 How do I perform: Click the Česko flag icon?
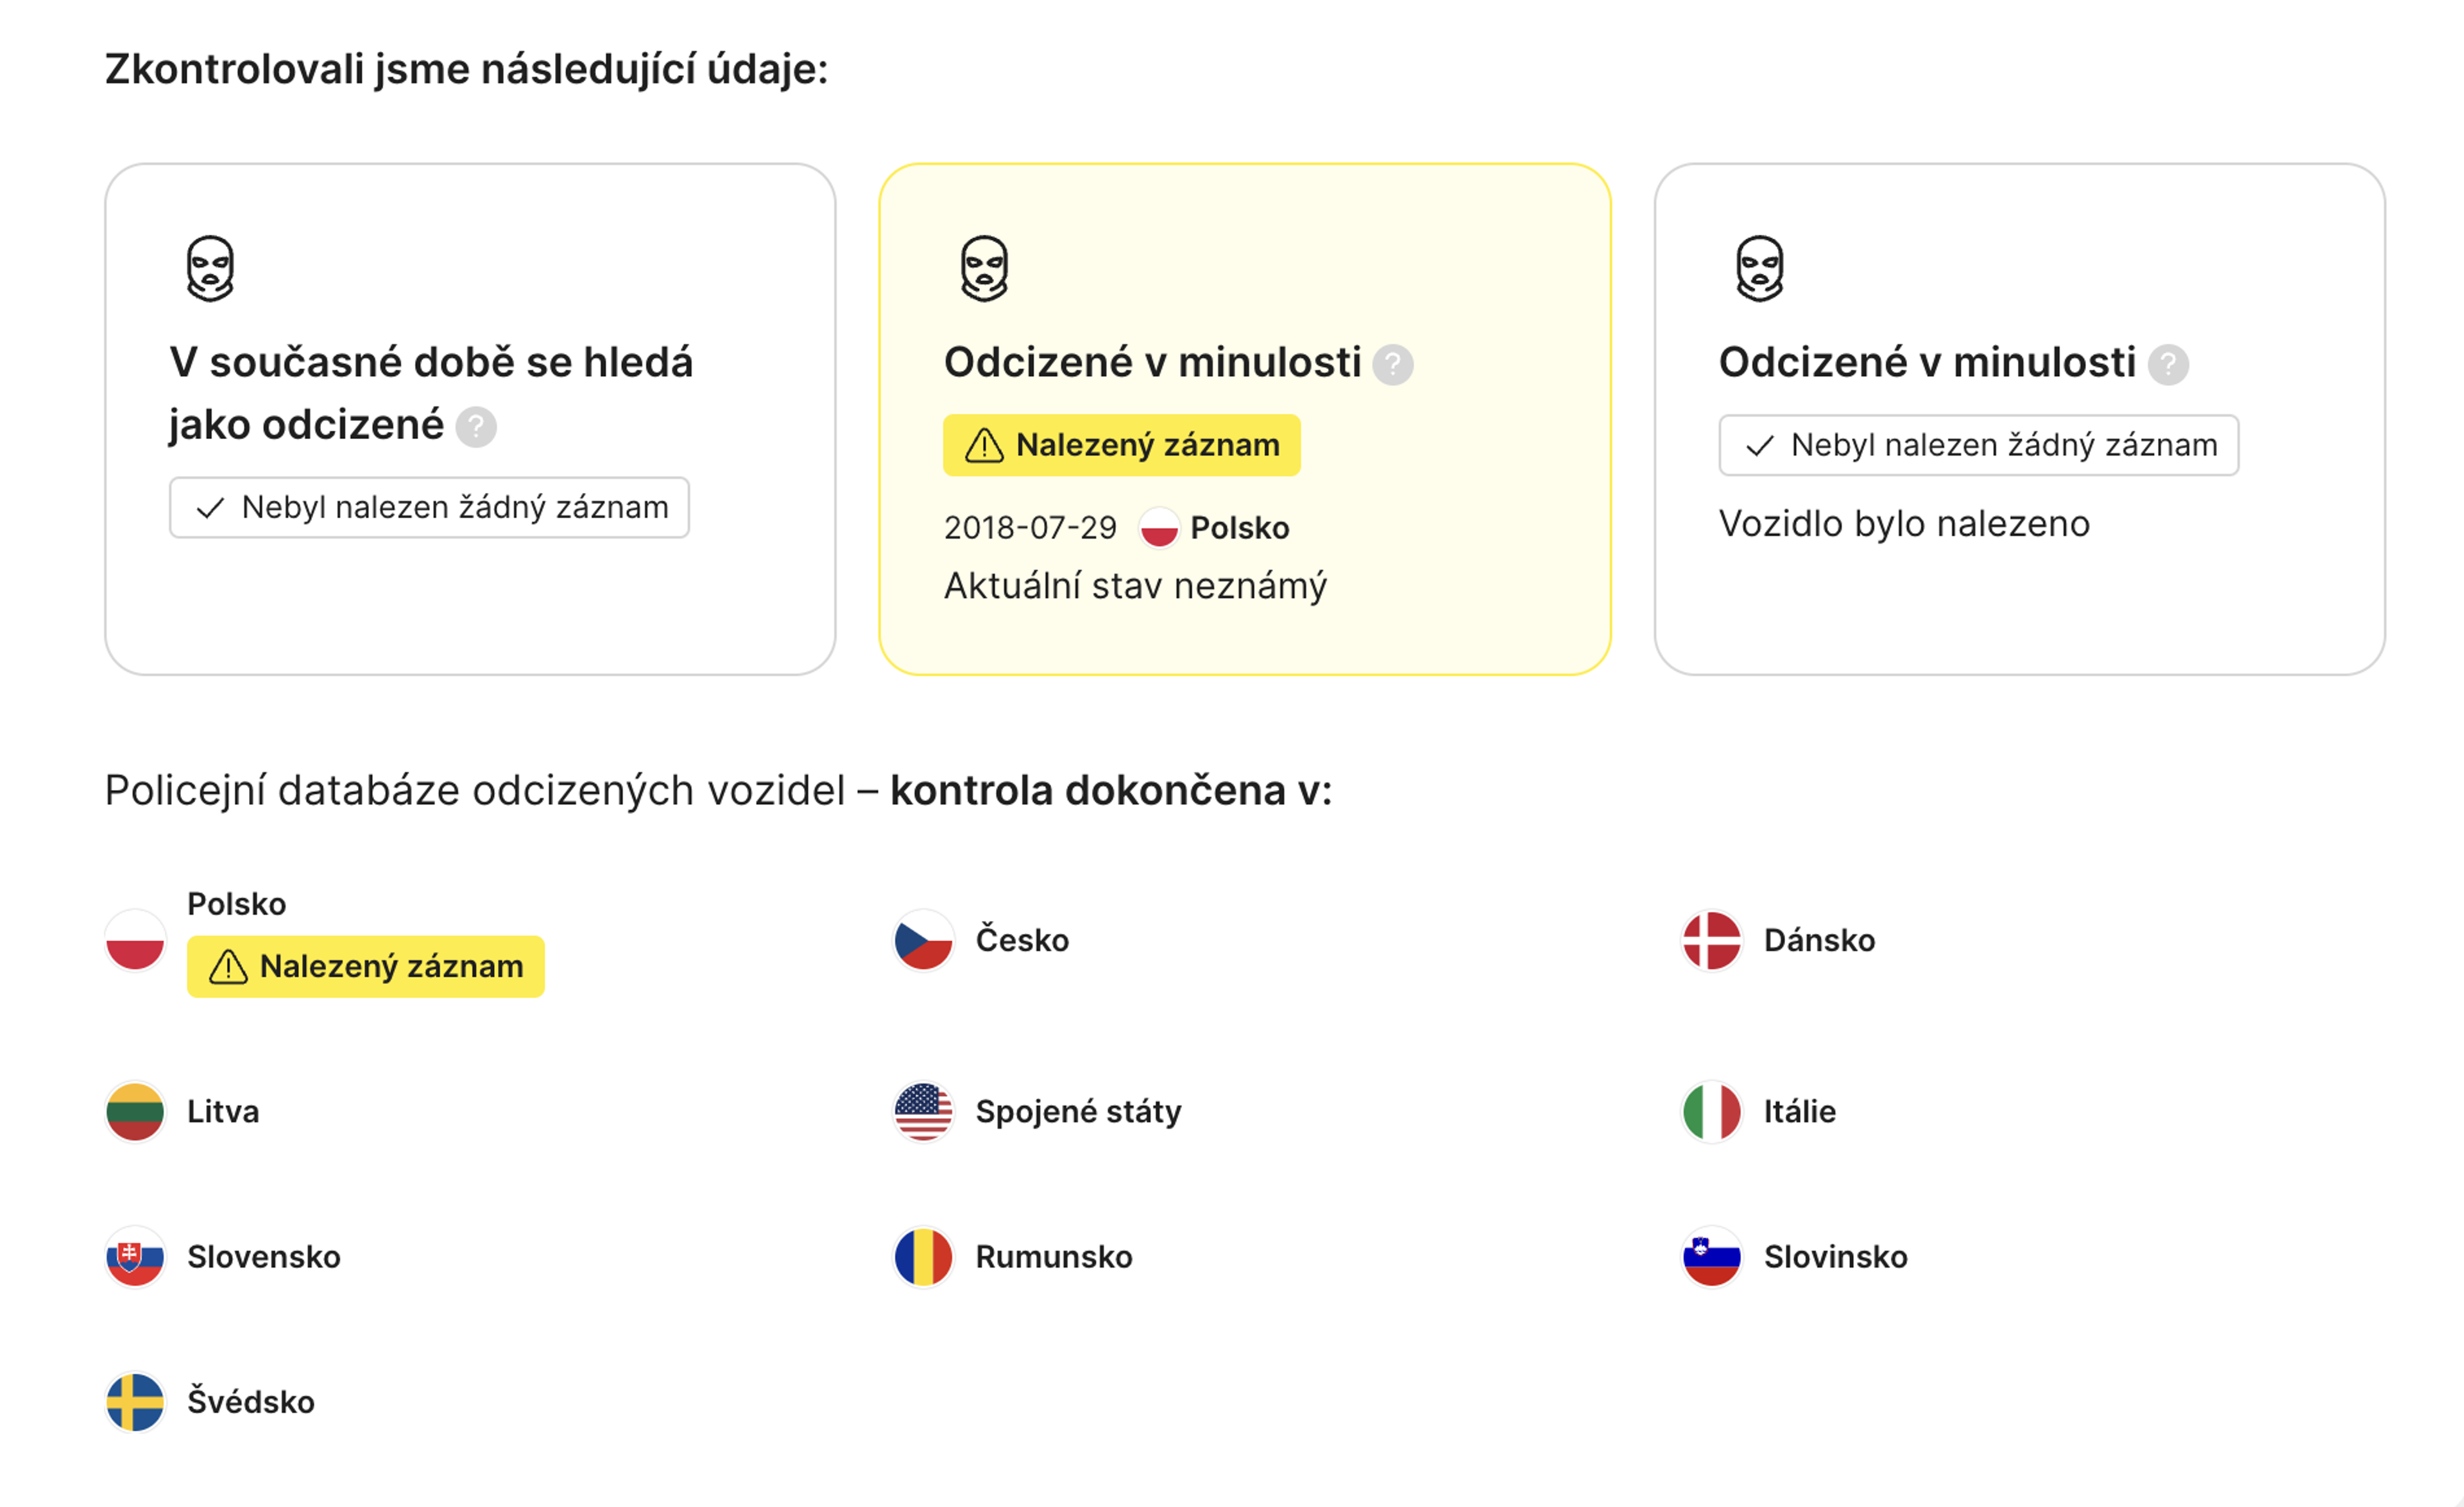click(x=922, y=941)
